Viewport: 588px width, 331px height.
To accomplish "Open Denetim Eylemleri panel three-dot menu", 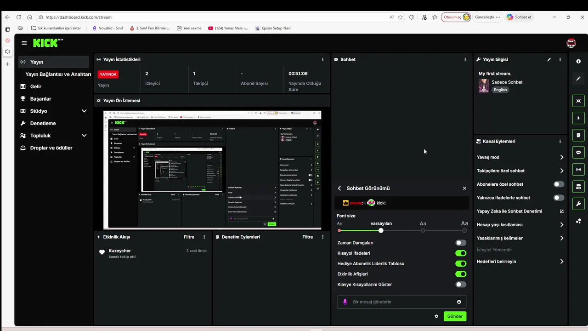I will (322, 237).
